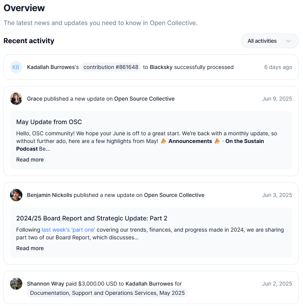Read more of Board Report Part 2
This screenshot has width=303, height=306.
point(30,248)
